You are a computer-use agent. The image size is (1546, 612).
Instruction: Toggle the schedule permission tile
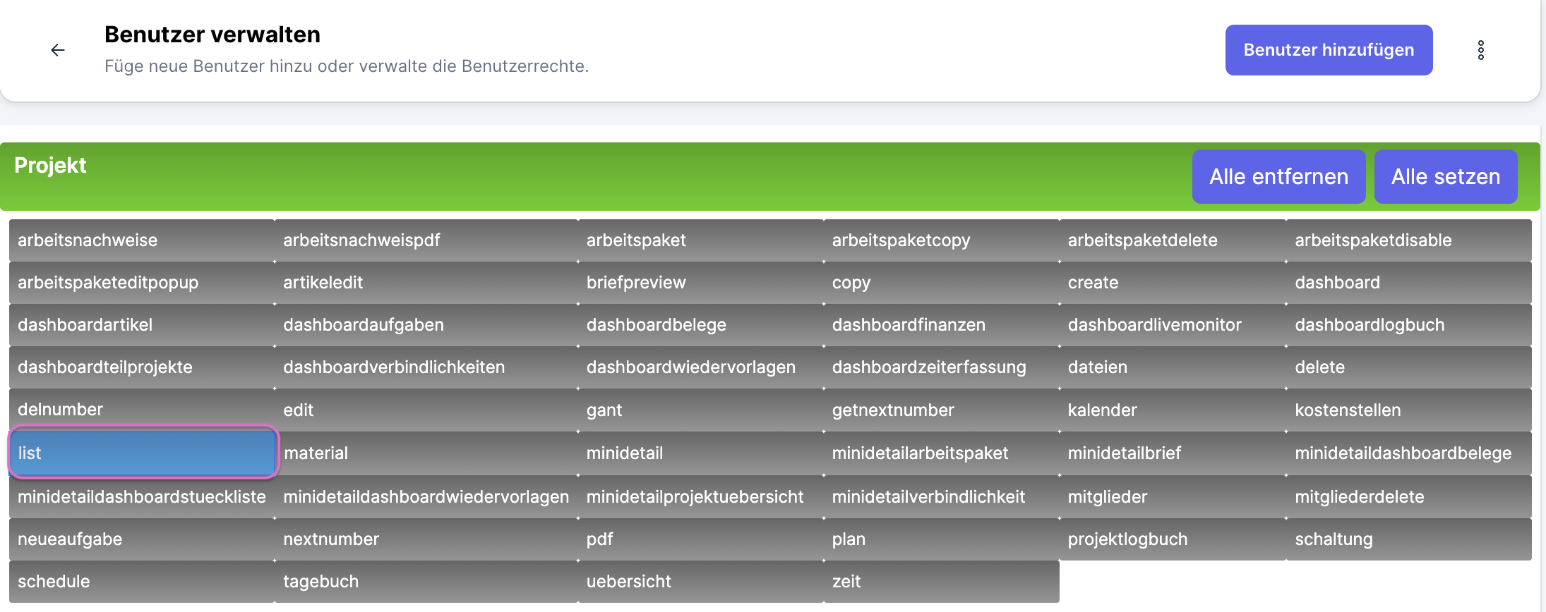click(x=141, y=582)
